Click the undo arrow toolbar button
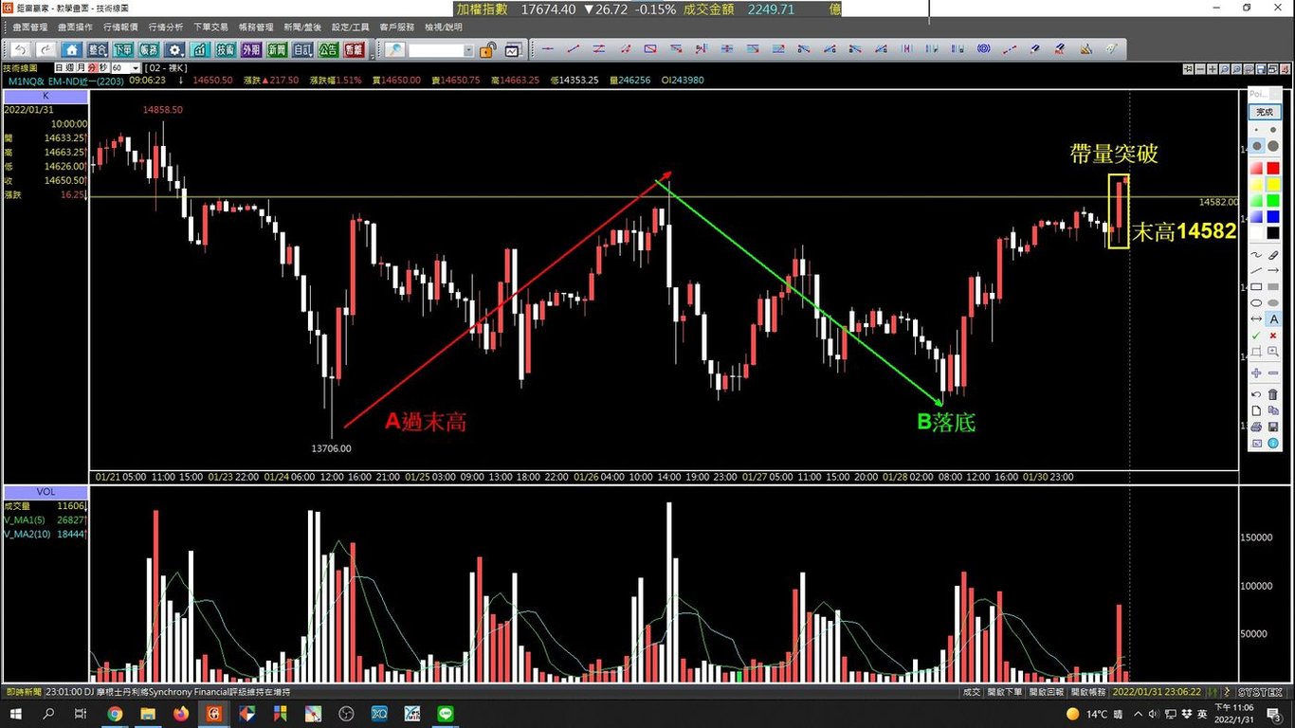This screenshot has height=728, width=1295. point(23,49)
